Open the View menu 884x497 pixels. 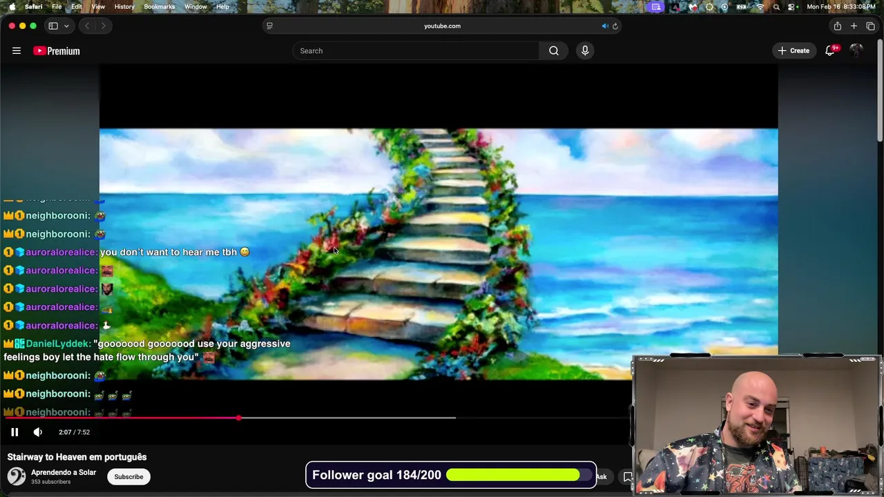tap(98, 7)
